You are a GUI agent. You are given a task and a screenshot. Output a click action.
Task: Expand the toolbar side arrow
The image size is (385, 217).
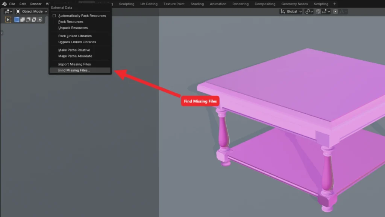2,33
